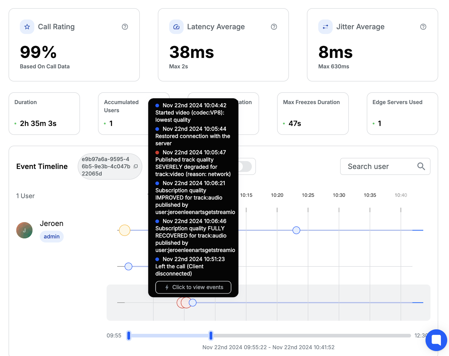Screen dimensions: 449x356
Task: Select the blue event marker near 10:25
Action: tap(296, 230)
